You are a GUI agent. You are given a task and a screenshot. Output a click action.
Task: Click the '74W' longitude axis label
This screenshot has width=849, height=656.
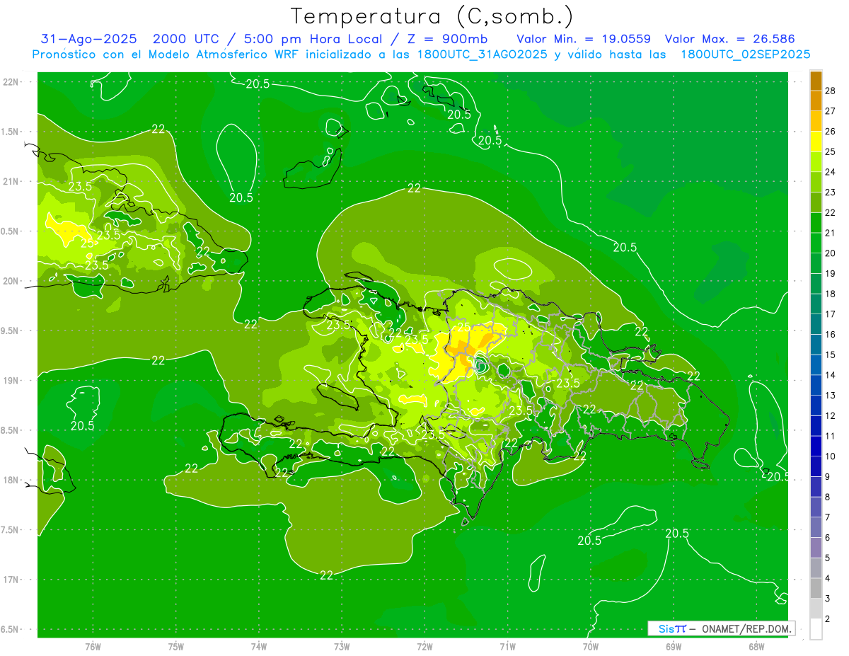258,647
